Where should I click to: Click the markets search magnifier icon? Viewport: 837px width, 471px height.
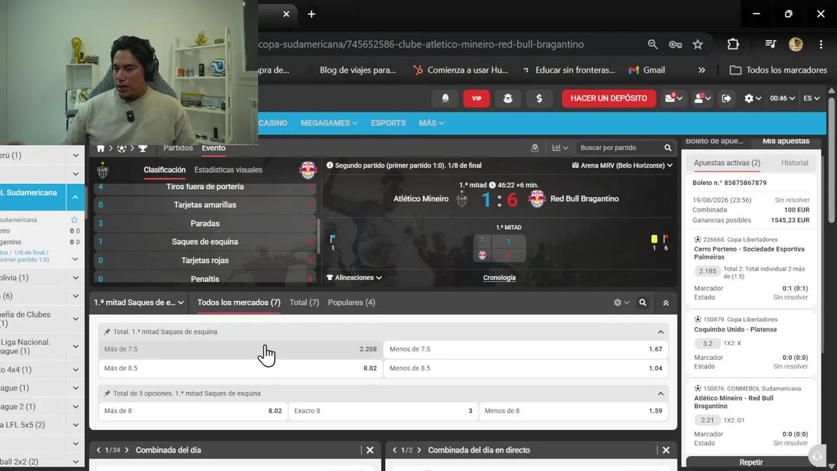coord(643,303)
